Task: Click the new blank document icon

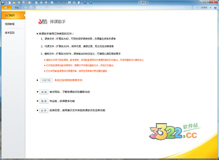Action: [9, 3]
